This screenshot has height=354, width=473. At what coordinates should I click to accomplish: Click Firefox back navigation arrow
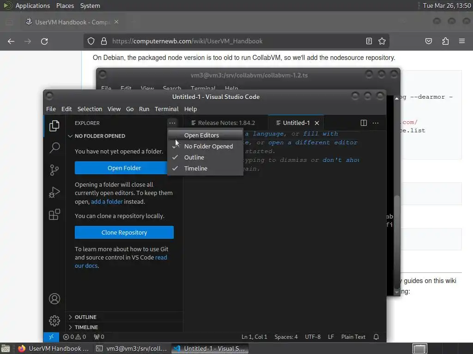pos(11,41)
